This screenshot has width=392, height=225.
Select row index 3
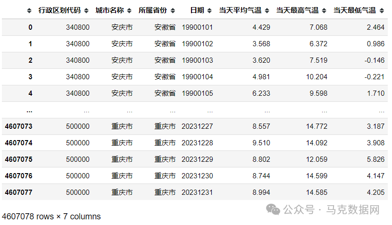pos(30,77)
